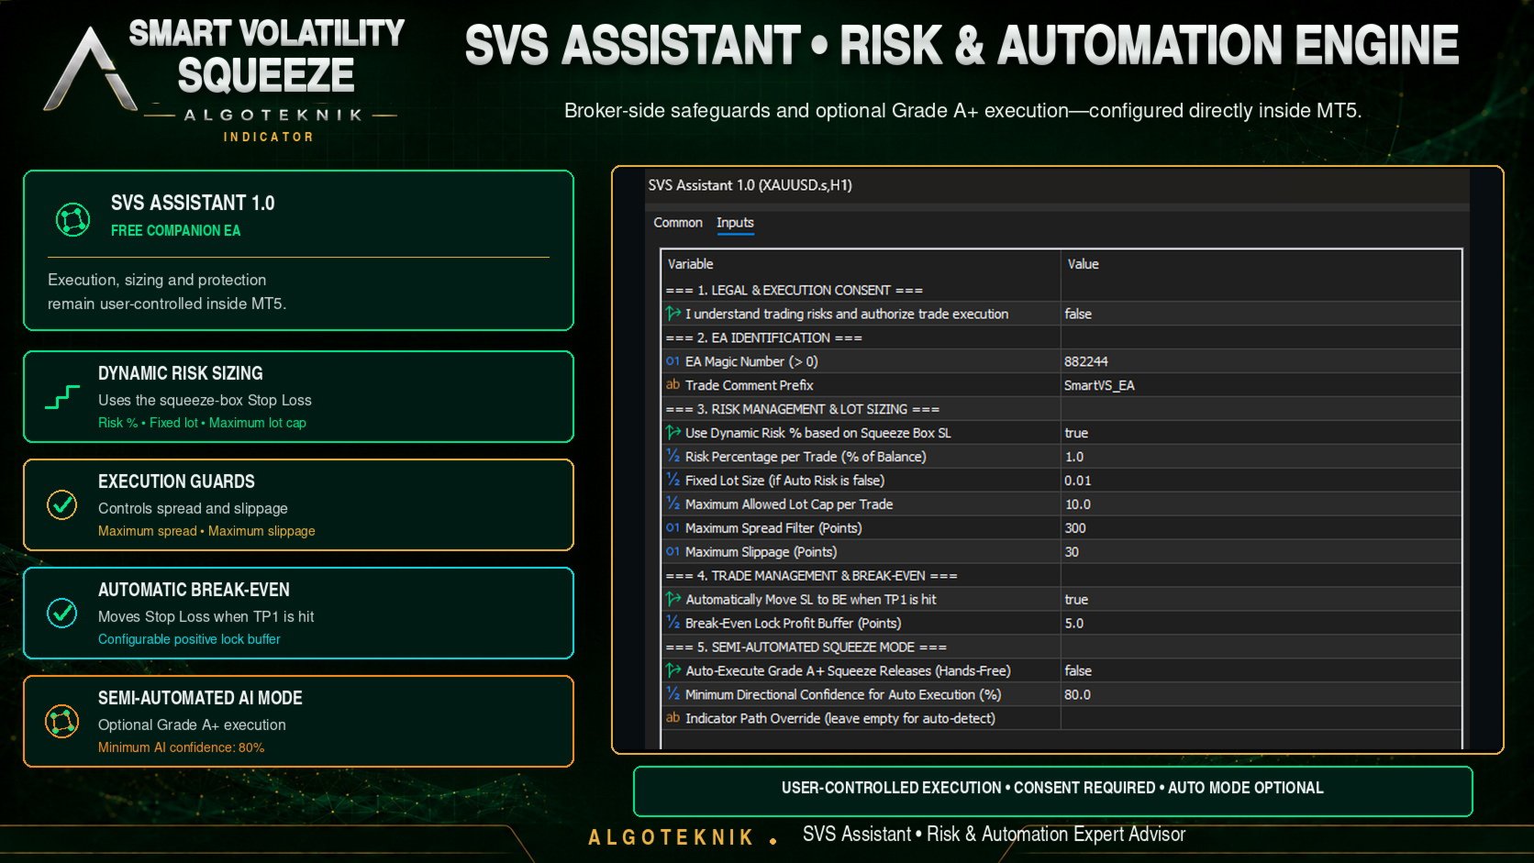1534x863 pixels.
Task: Click the 'EXECUTION GUARDS' card heading
Action: [176, 481]
